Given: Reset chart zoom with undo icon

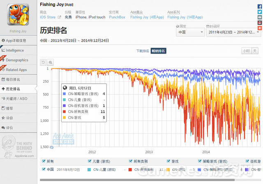Looking at the screenshot, I should tap(43, 62).
